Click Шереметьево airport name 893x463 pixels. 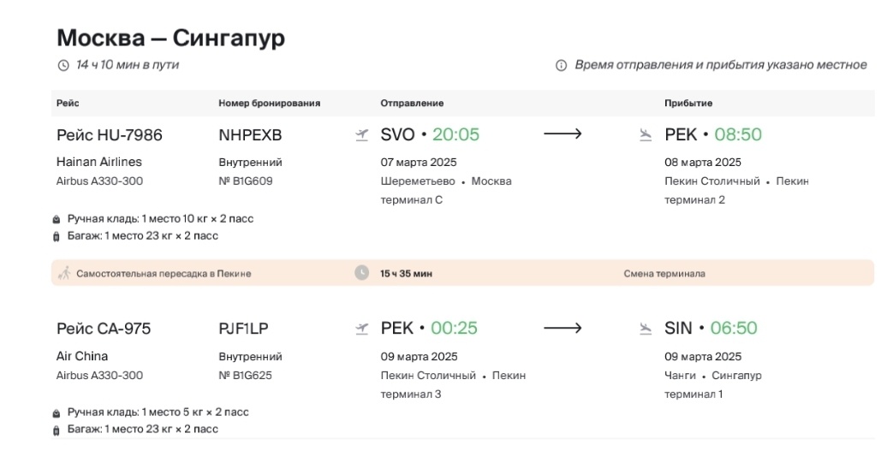click(418, 181)
